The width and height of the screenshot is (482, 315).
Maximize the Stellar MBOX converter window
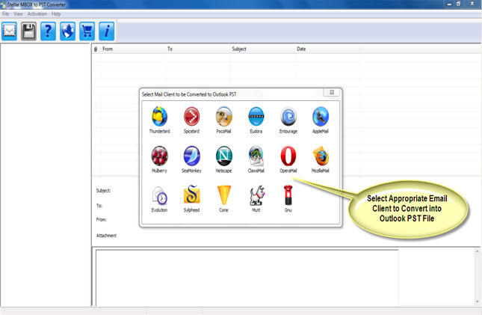click(x=459, y=4)
